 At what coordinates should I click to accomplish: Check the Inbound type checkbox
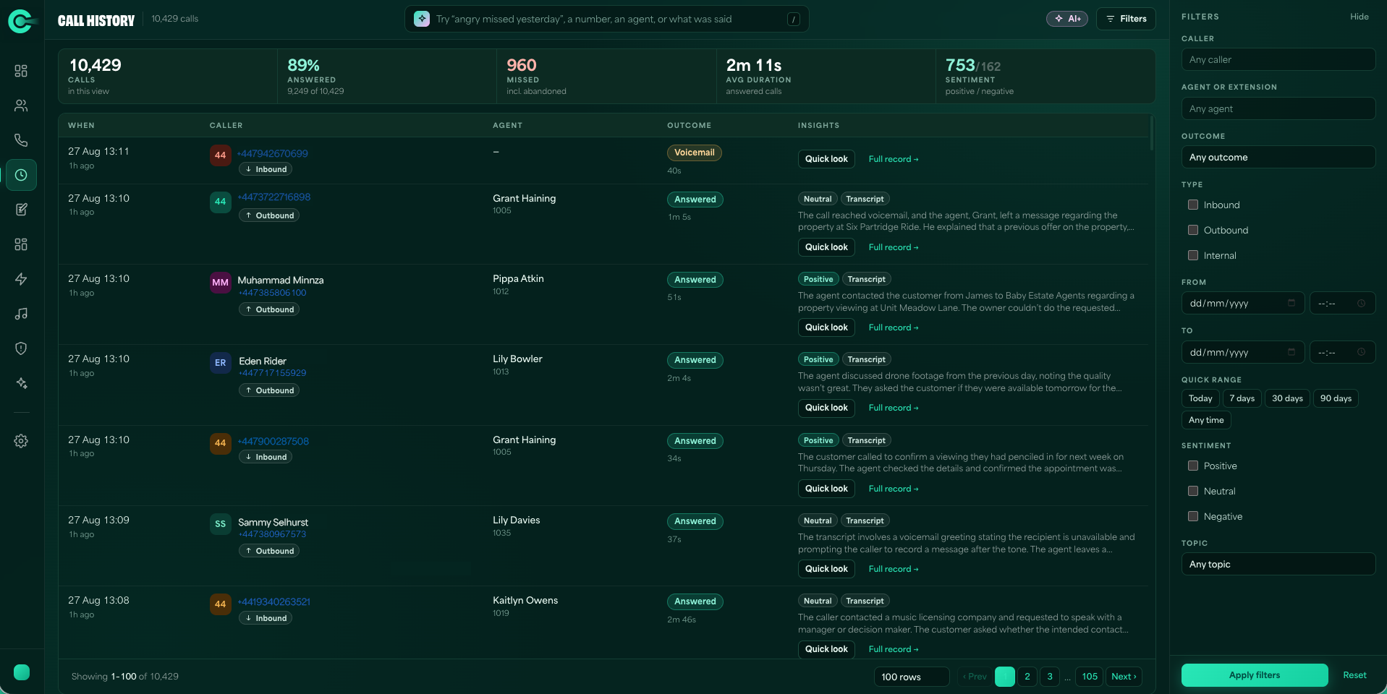(1193, 205)
